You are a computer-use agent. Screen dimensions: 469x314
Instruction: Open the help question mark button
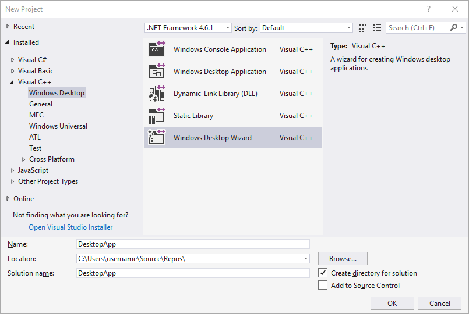429,9
